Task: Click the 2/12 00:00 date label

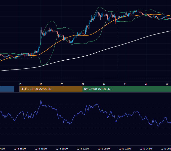Action: click(104, 148)
